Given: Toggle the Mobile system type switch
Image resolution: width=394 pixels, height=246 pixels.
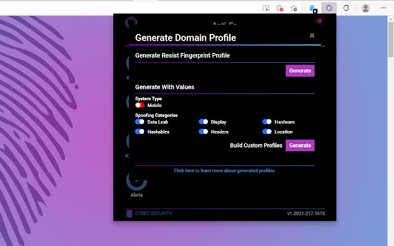Looking at the screenshot, I should pyautogui.click(x=140, y=105).
